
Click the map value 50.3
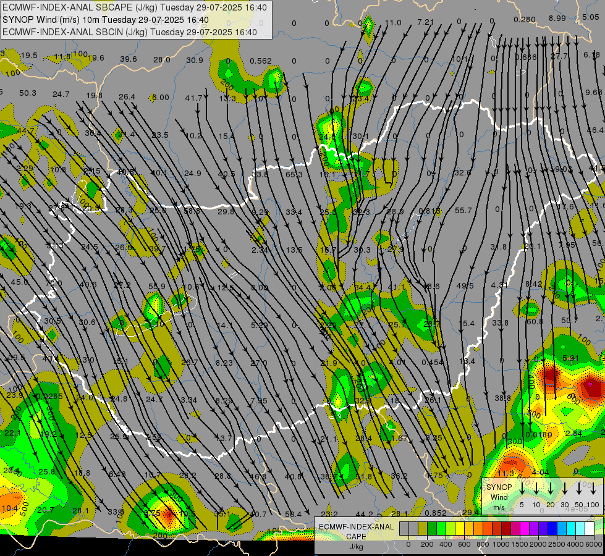27,93
